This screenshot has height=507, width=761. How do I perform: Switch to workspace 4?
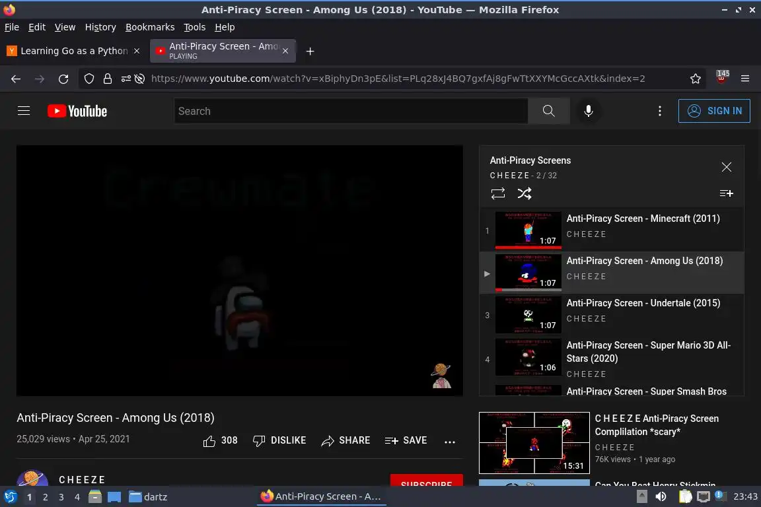[x=77, y=497]
